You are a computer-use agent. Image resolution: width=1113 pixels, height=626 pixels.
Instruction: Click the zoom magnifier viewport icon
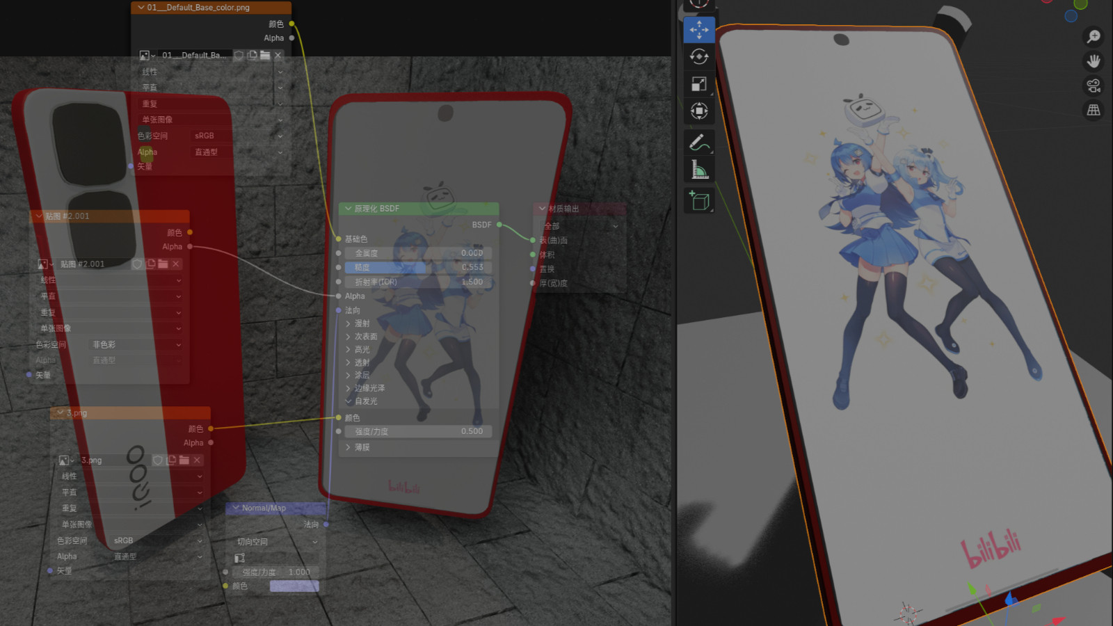click(1094, 36)
